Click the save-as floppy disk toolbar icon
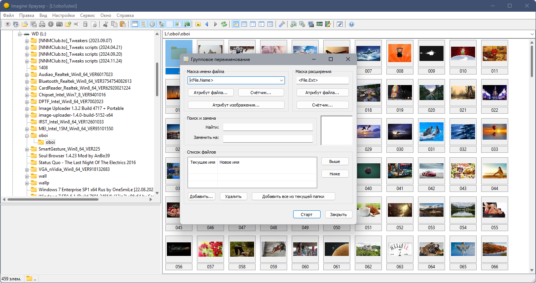The height and width of the screenshot is (283, 536). click(x=33, y=24)
